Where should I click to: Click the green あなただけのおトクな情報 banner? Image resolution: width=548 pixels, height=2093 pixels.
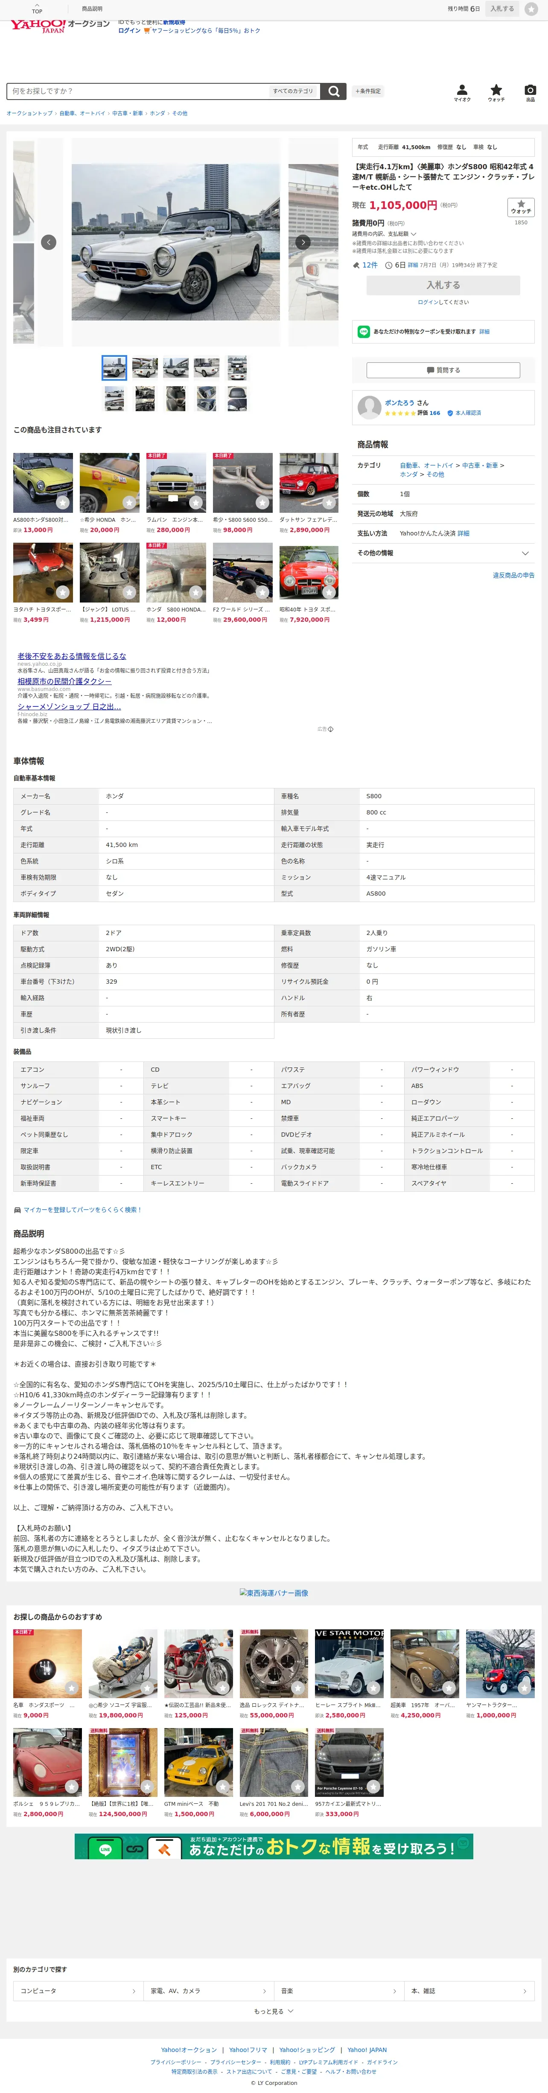(x=274, y=1847)
